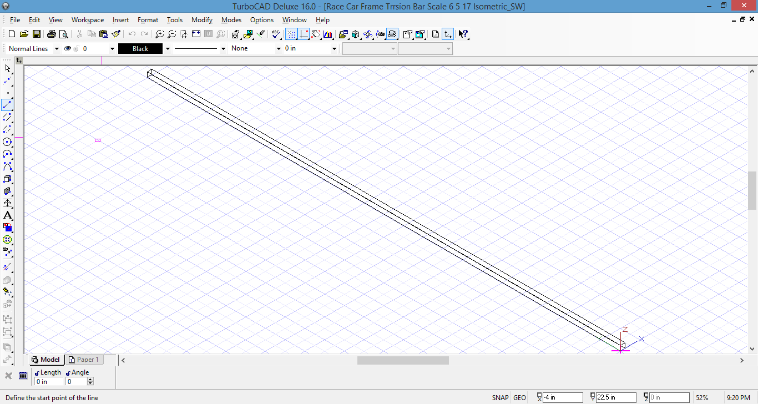Select the active Line tool
Screen dimensions: 758x404
pyautogui.click(x=7, y=105)
